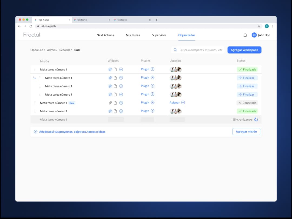Collapse subtasks using the indent arrow
Image resolution: width=292 pixels, height=219 pixels.
pyautogui.click(x=34, y=78)
